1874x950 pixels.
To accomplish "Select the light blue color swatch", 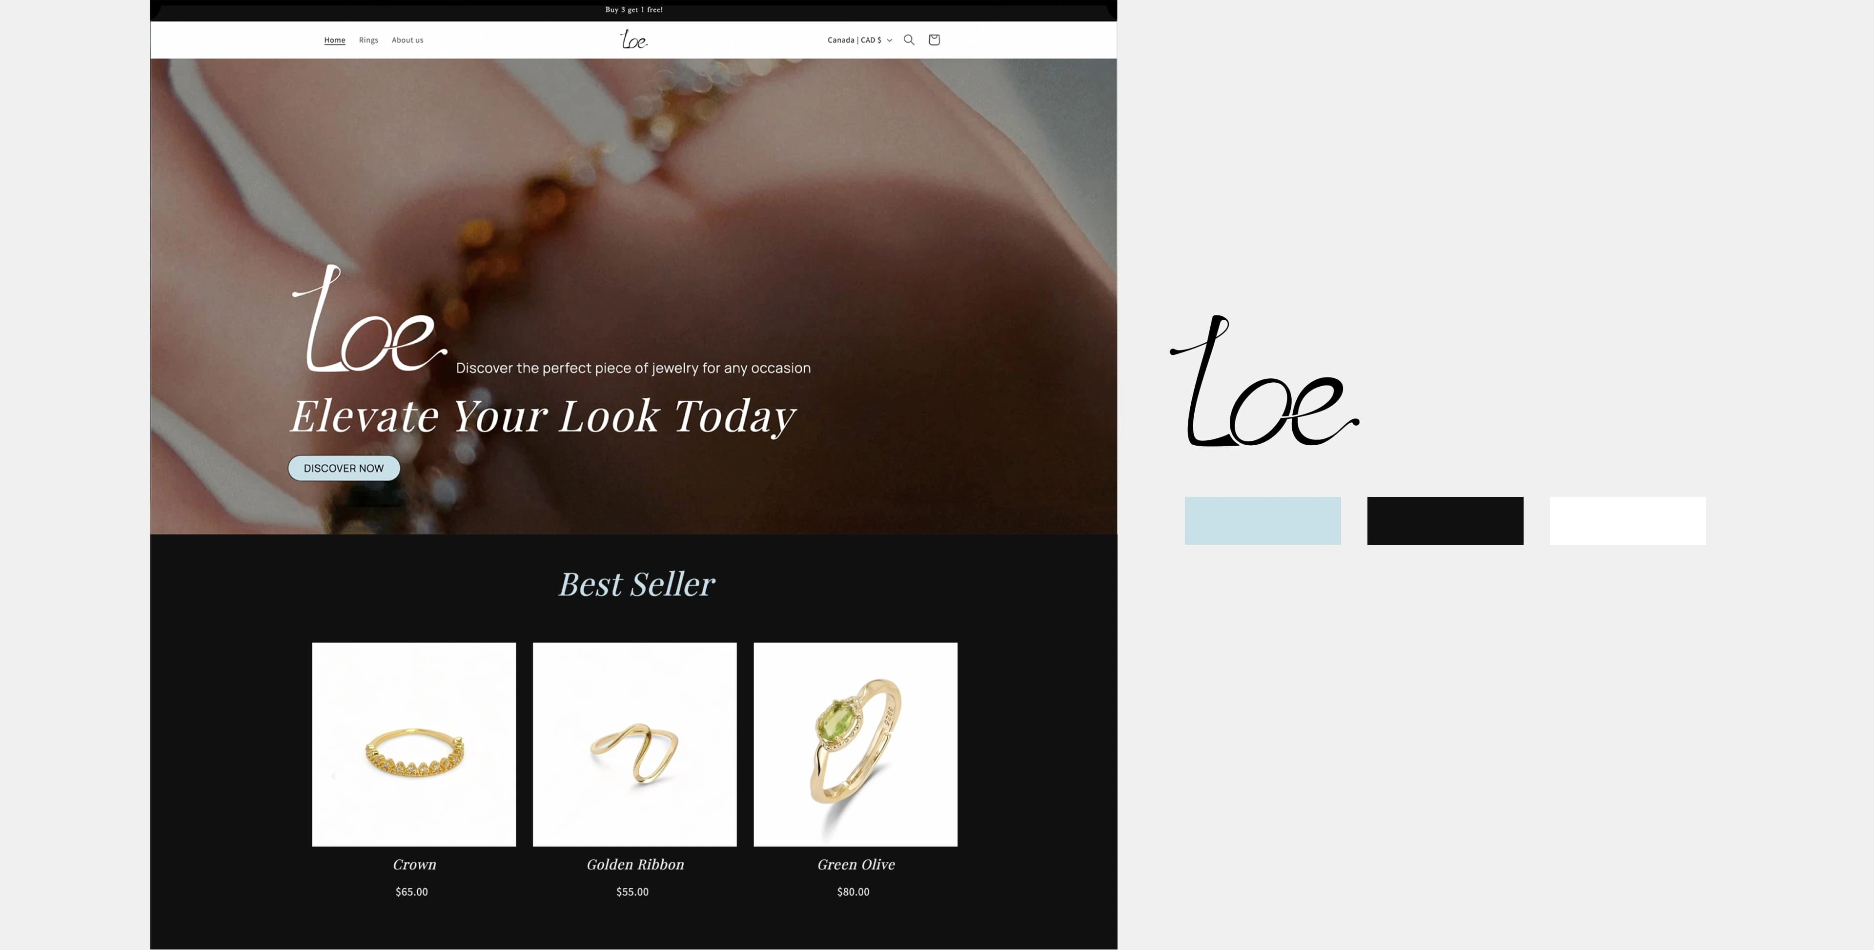I will point(1263,520).
